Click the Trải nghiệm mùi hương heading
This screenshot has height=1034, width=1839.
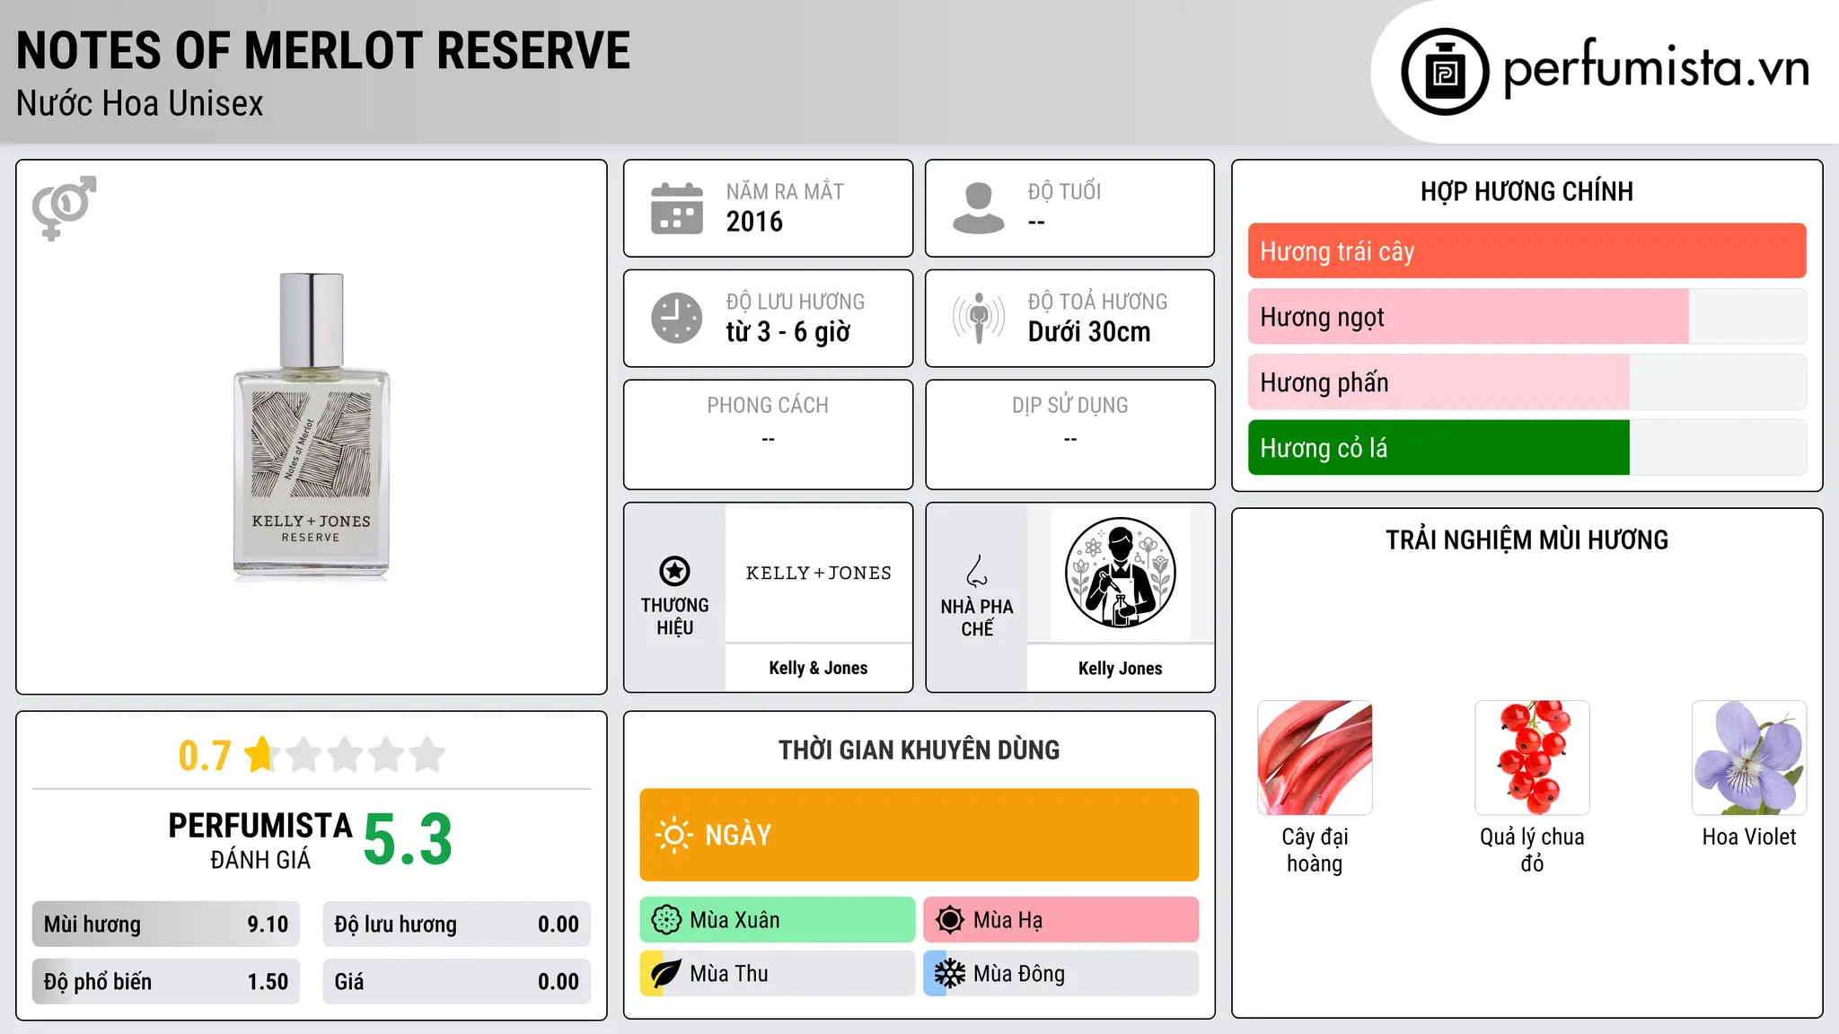(1527, 539)
